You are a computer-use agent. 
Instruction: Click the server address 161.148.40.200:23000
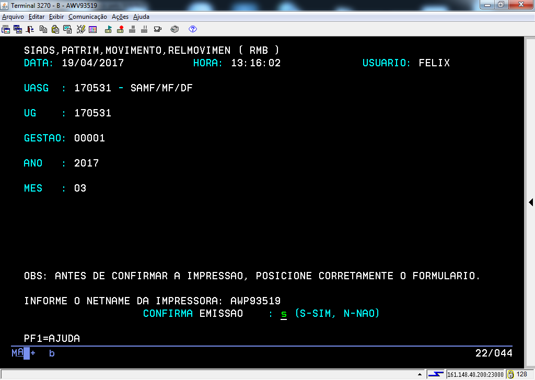click(475, 375)
